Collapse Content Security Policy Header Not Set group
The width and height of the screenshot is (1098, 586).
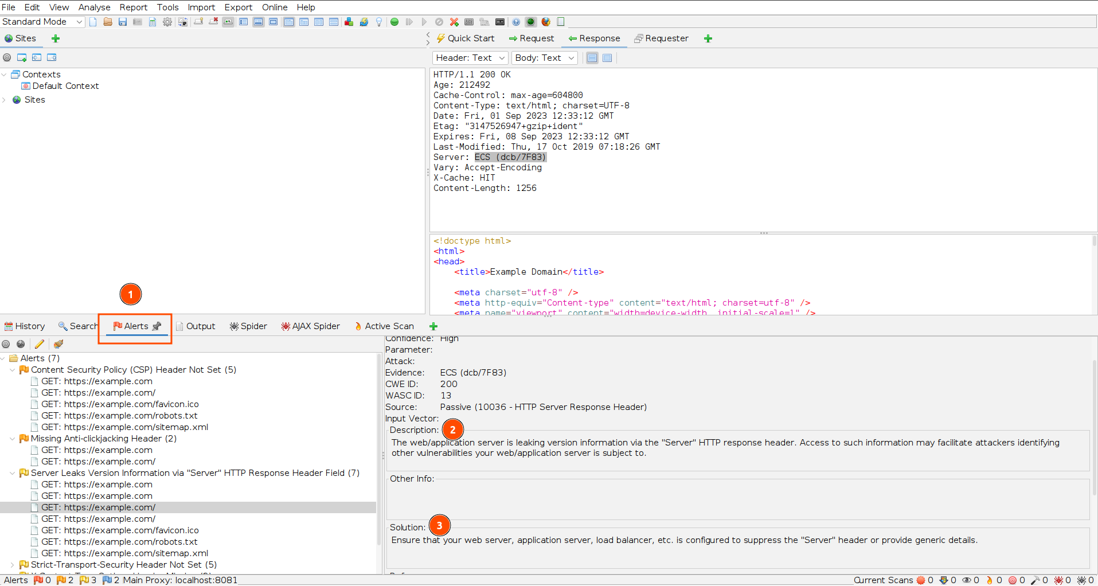point(13,370)
